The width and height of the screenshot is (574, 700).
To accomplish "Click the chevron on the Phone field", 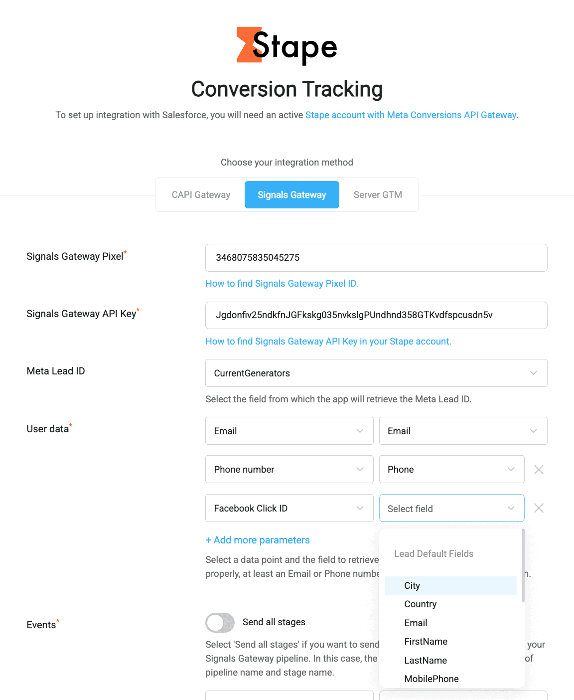I will 510,469.
